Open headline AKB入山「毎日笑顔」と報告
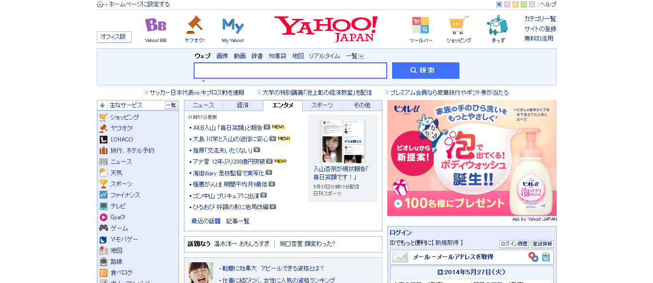Screen dimensions: 653x283 228,127
